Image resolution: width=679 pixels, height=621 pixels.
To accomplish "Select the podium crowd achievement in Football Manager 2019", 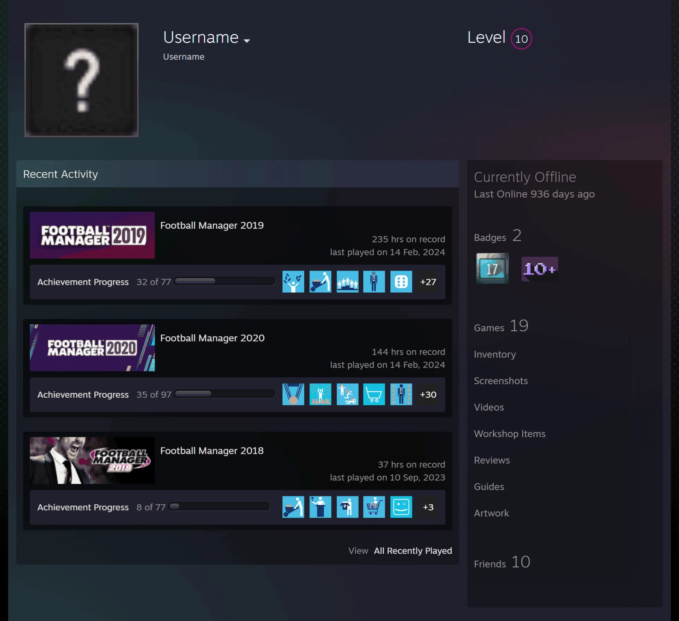I will (x=347, y=282).
